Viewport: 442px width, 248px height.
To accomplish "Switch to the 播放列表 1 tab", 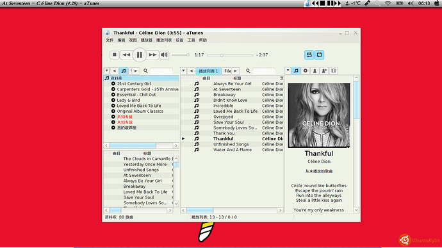I will (x=209, y=71).
